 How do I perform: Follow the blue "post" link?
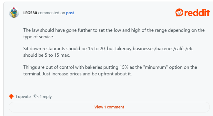pos(70,13)
